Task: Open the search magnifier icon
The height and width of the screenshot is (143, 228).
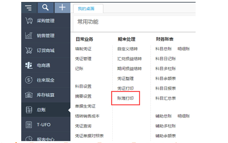Action: [46, 7]
